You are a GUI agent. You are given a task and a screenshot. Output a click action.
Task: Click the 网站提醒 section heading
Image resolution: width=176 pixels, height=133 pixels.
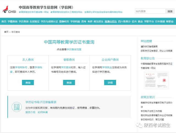point(146,41)
